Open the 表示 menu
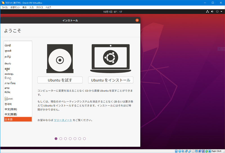This screenshot has width=225, height=153. click(x=24, y=7)
